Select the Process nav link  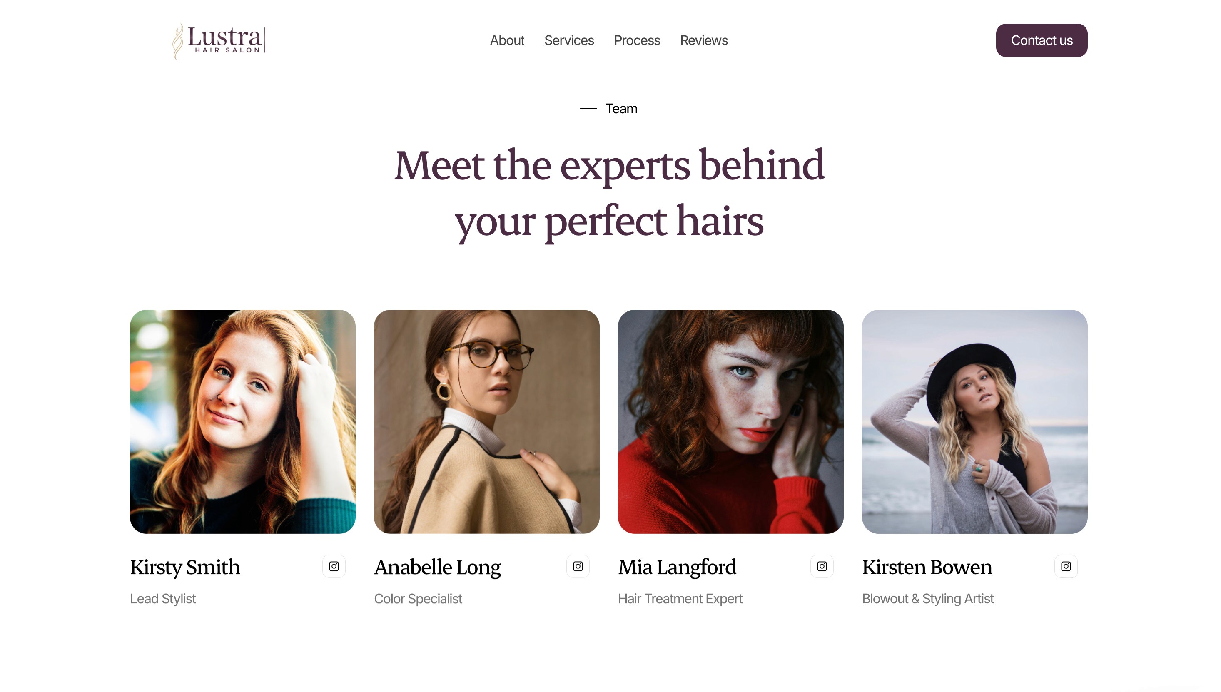(x=636, y=40)
